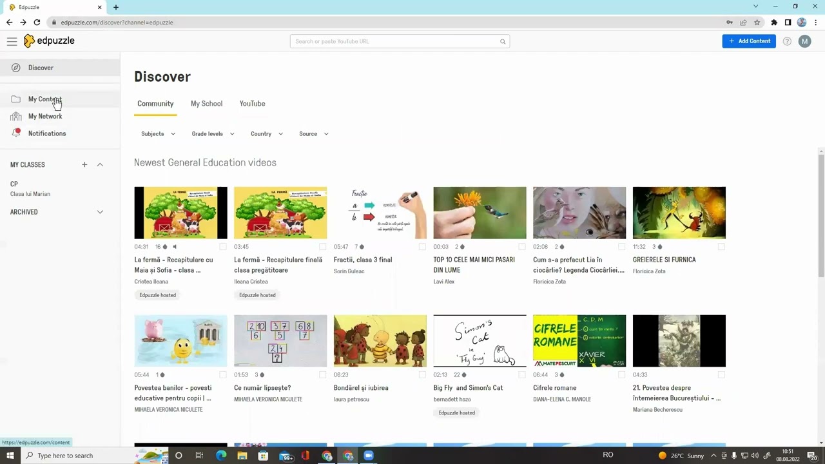The height and width of the screenshot is (464, 825).
Task: Tick checkbox for Fractii, clasa 3 final
Action: 422,247
